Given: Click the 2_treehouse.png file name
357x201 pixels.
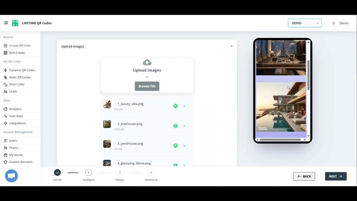Looking at the screenshot, I should (x=130, y=124).
